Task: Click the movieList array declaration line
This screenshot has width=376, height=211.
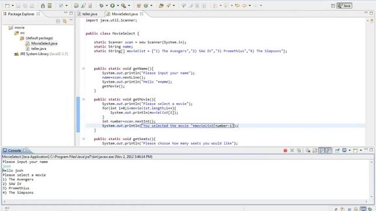Action: pos(190,51)
